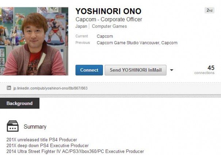Click the Computer Games industry label
221x155 pixels.
pyautogui.click(x=109, y=26)
